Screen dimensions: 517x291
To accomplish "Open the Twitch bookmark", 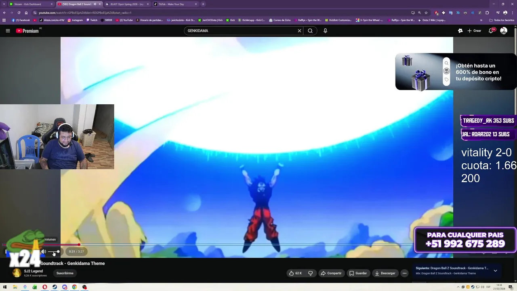I will (92, 20).
